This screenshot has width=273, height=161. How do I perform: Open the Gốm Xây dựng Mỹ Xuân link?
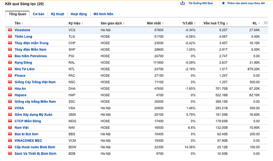point(33,115)
